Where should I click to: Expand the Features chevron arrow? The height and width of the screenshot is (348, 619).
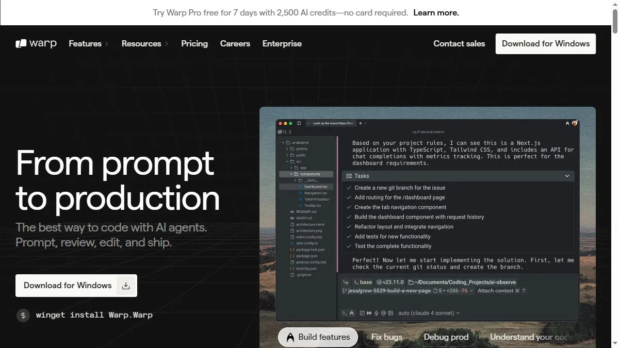107,44
